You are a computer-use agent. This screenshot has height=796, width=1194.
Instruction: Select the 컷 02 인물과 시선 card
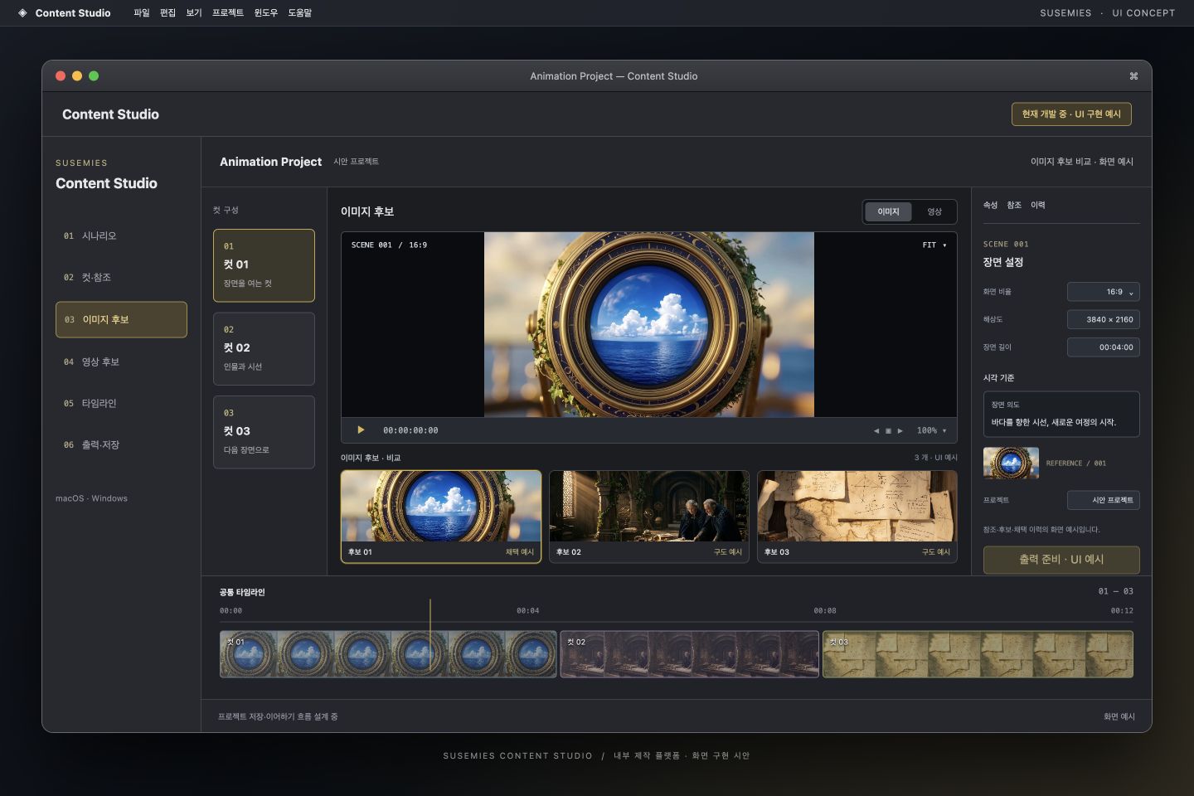tap(264, 349)
